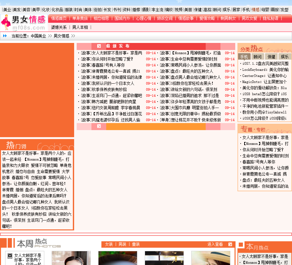Click 男女情感 in the breadcrumb

click(x=62, y=36)
